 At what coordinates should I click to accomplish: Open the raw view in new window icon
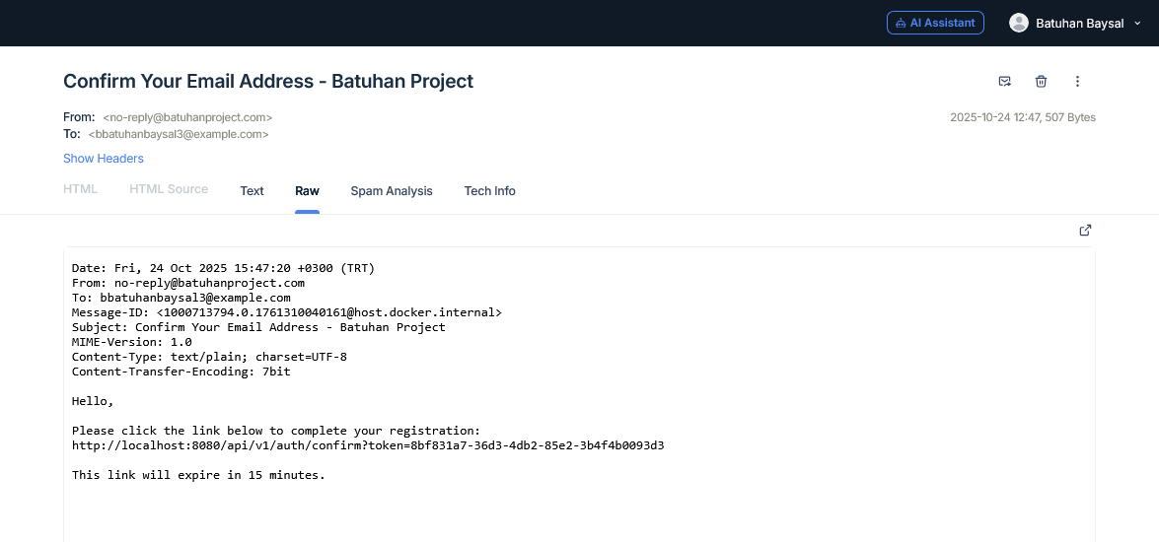(1085, 231)
